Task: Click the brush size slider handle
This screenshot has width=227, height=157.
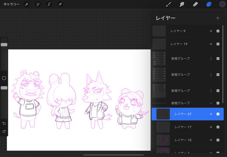Action: tap(4, 45)
